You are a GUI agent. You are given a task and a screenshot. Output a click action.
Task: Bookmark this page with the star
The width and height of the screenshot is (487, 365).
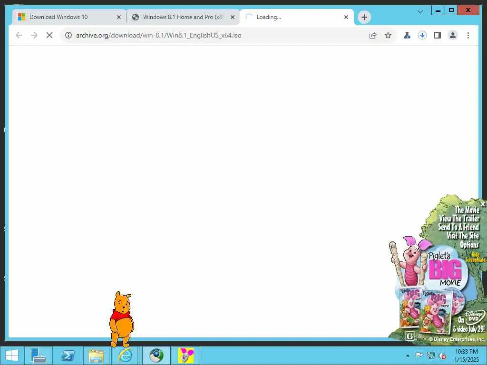click(388, 35)
